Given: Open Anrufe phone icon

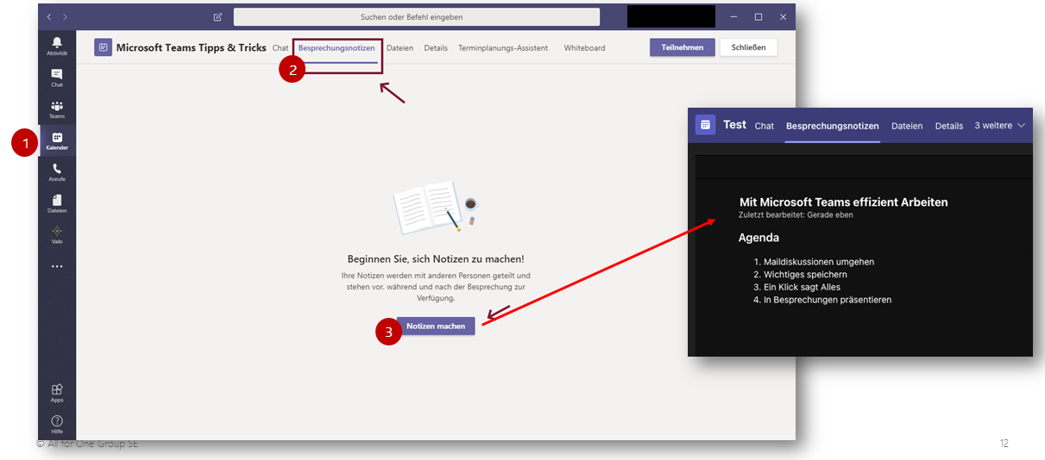Looking at the screenshot, I should (x=57, y=172).
